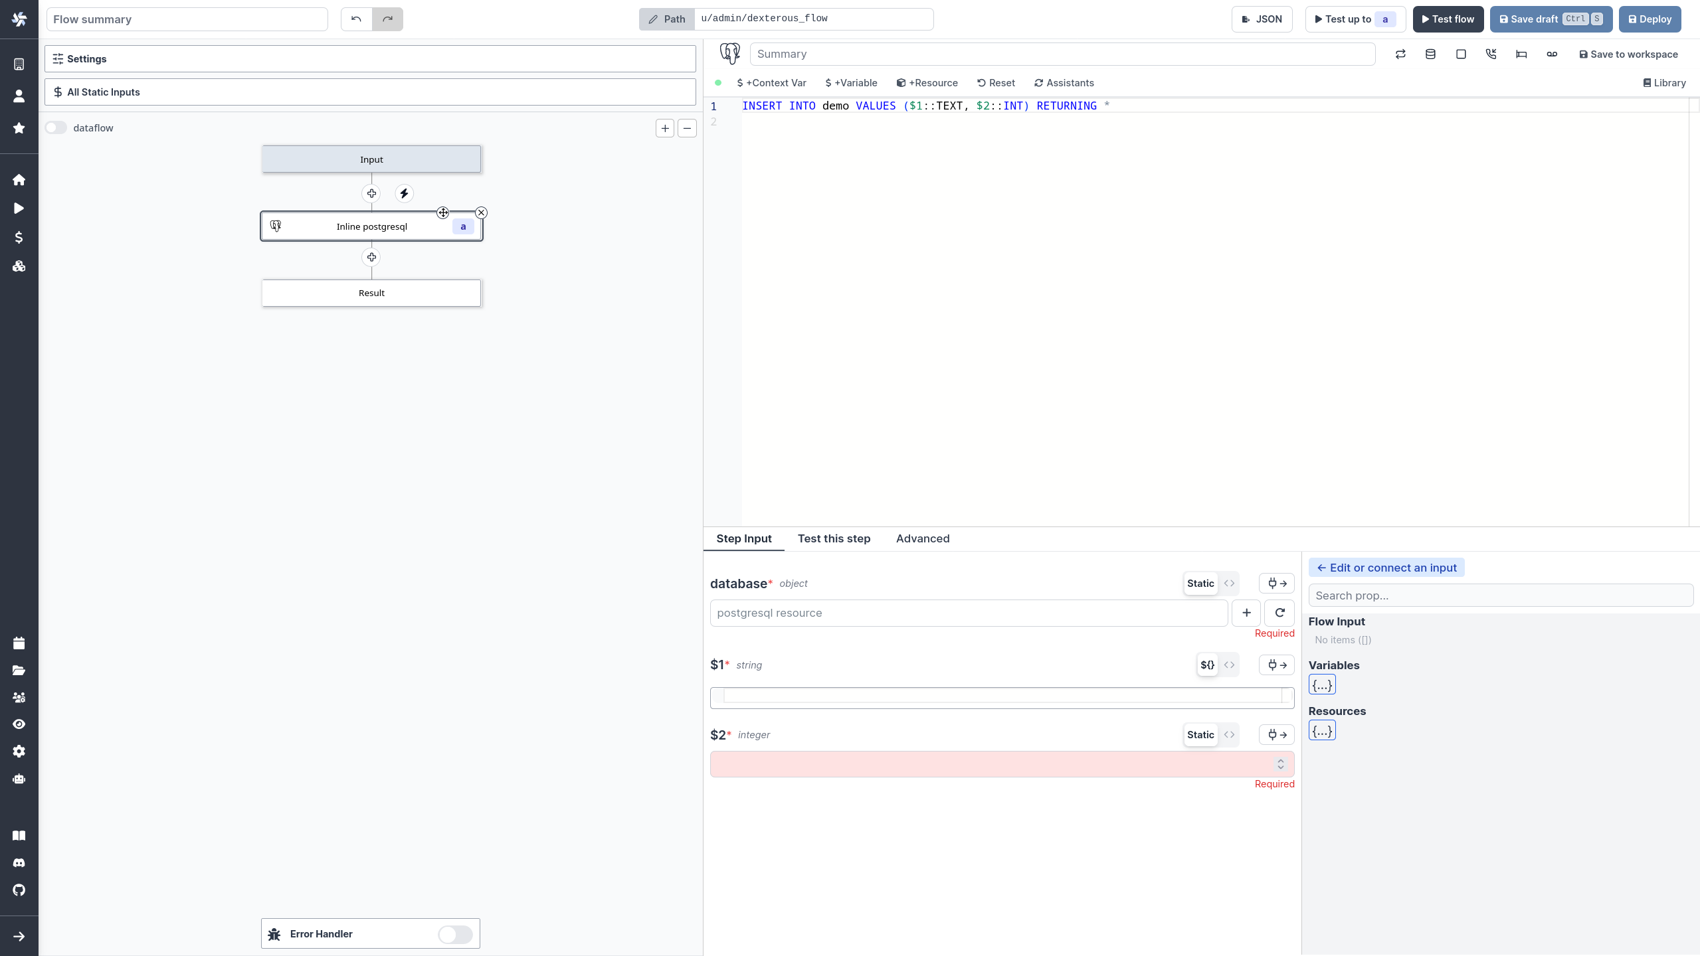Select Static mode for database input
Image resolution: width=1700 pixels, height=956 pixels.
(x=1200, y=584)
